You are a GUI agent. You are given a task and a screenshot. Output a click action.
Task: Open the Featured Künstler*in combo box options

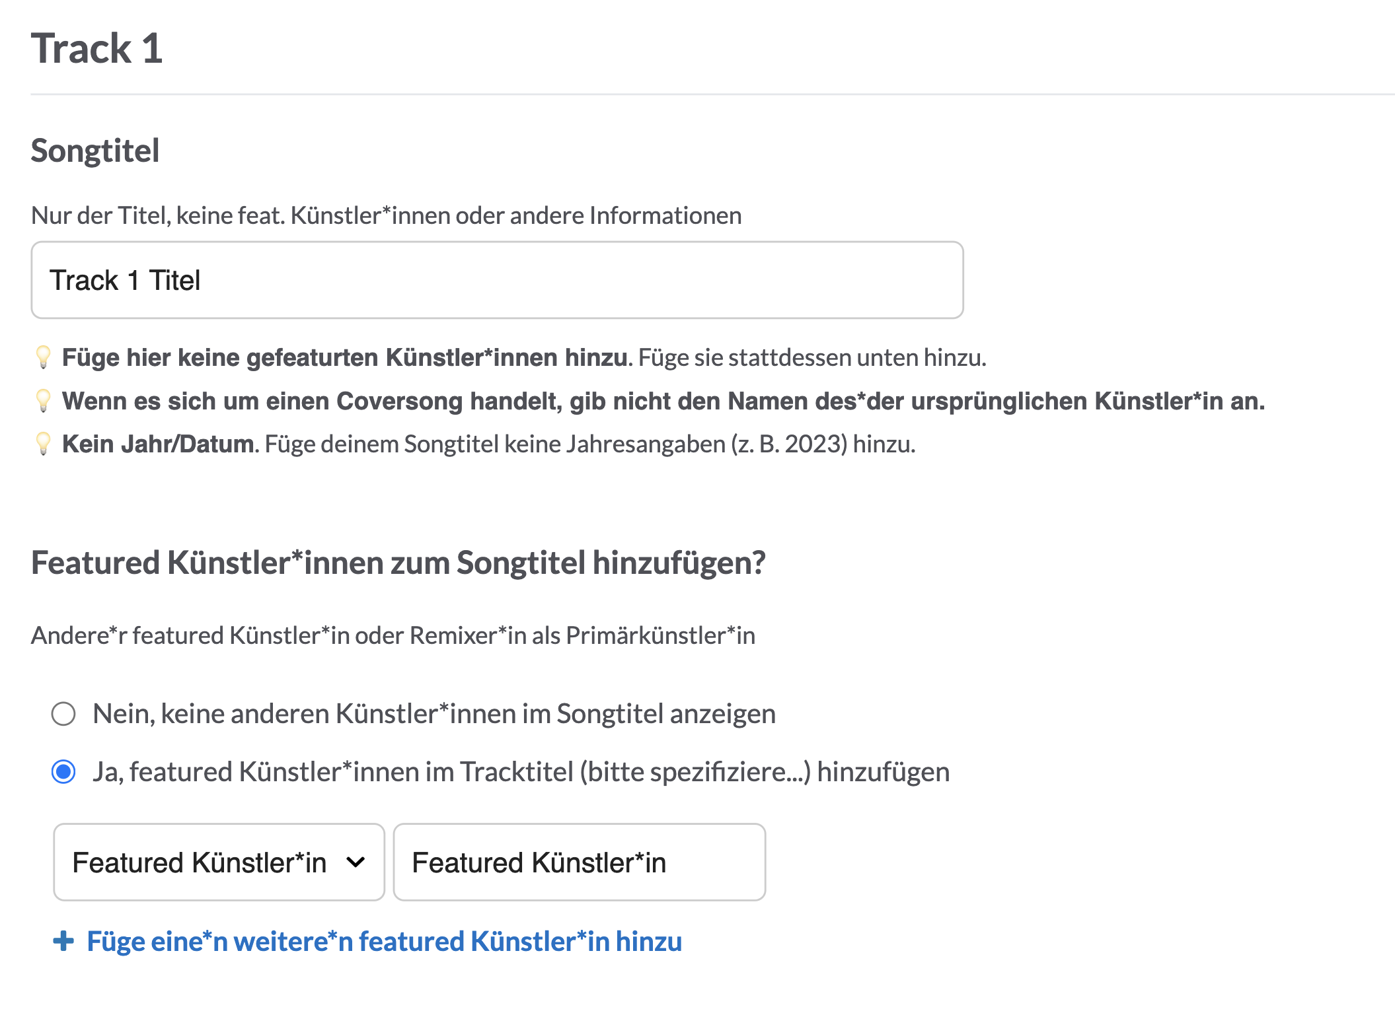(x=218, y=862)
